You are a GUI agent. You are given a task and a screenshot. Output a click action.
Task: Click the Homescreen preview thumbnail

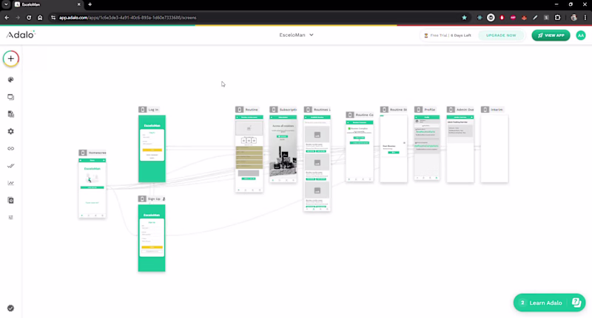[x=92, y=188]
